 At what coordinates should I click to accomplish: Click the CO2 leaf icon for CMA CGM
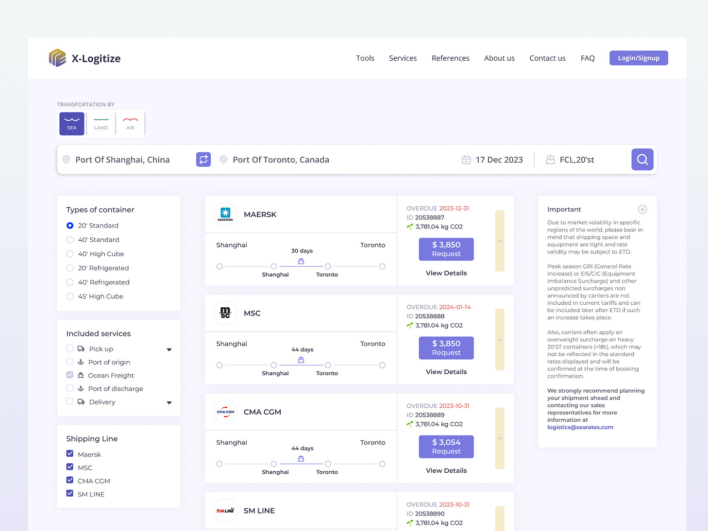(410, 424)
